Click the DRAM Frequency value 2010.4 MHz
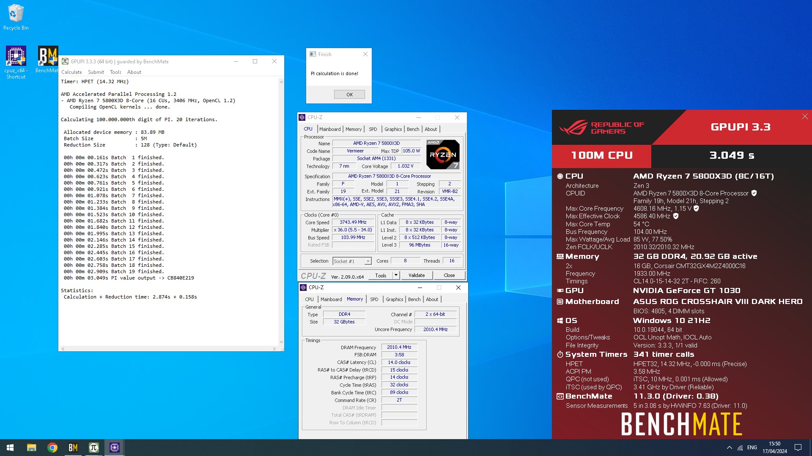The width and height of the screenshot is (812, 456). [x=399, y=347]
